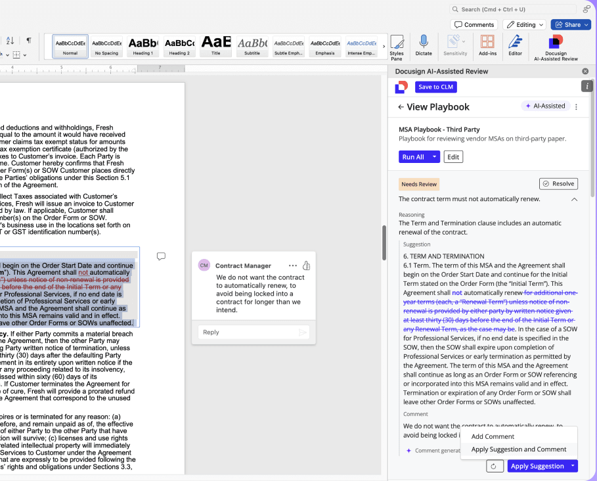Close the Docusign AI-Assisted Review panel
Image resolution: width=597 pixels, height=481 pixels.
(585, 71)
